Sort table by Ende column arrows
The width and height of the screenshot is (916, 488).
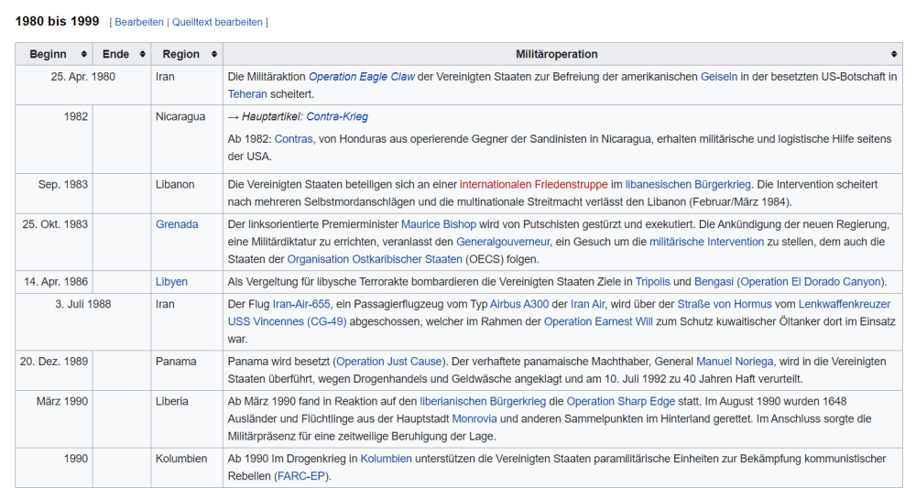pyautogui.click(x=142, y=54)
